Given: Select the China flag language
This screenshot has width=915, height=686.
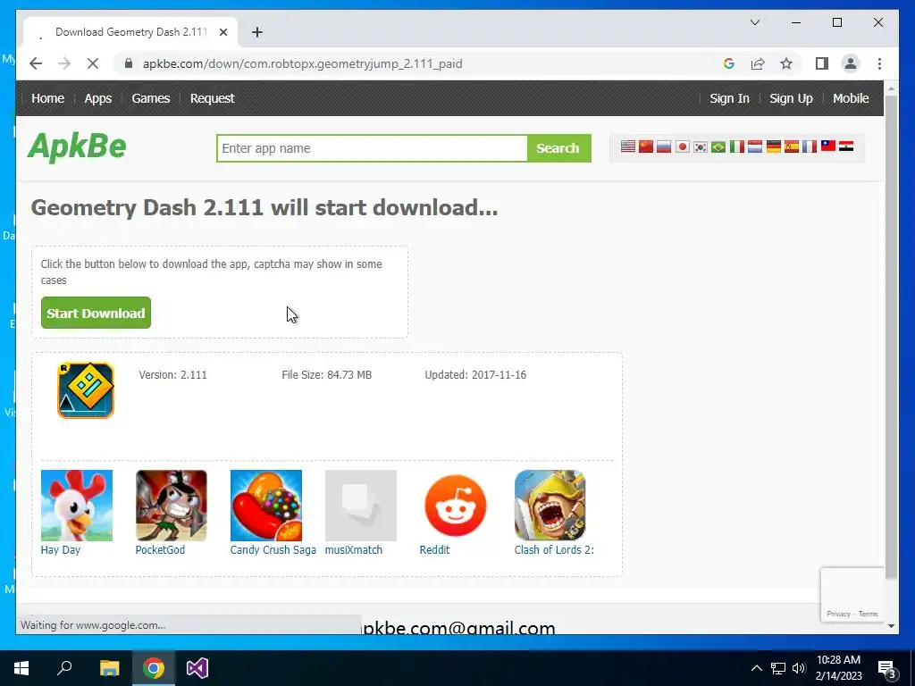Looking at the screenshot, I should [x=646, y=146].
